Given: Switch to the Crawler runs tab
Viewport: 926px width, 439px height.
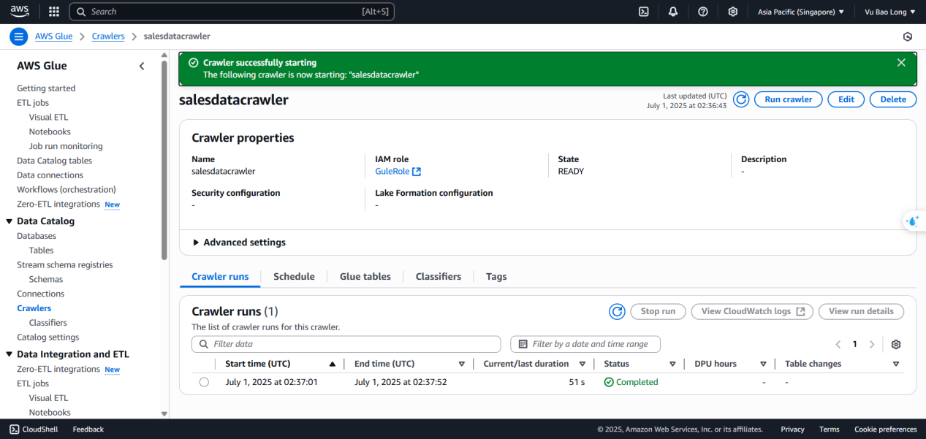Looking at the screenshot, I should click(x=220, y=277).
